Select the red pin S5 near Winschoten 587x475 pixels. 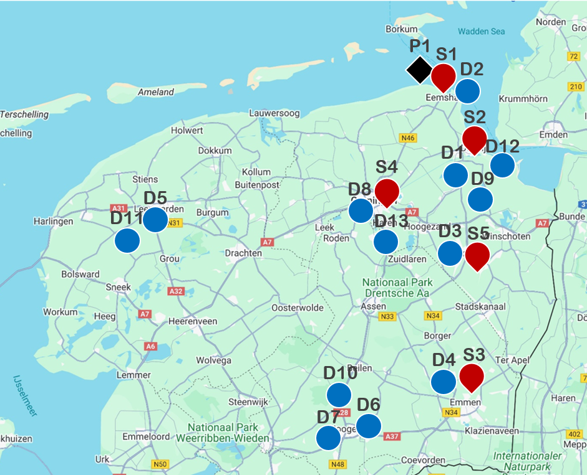[x=478, y=256]
